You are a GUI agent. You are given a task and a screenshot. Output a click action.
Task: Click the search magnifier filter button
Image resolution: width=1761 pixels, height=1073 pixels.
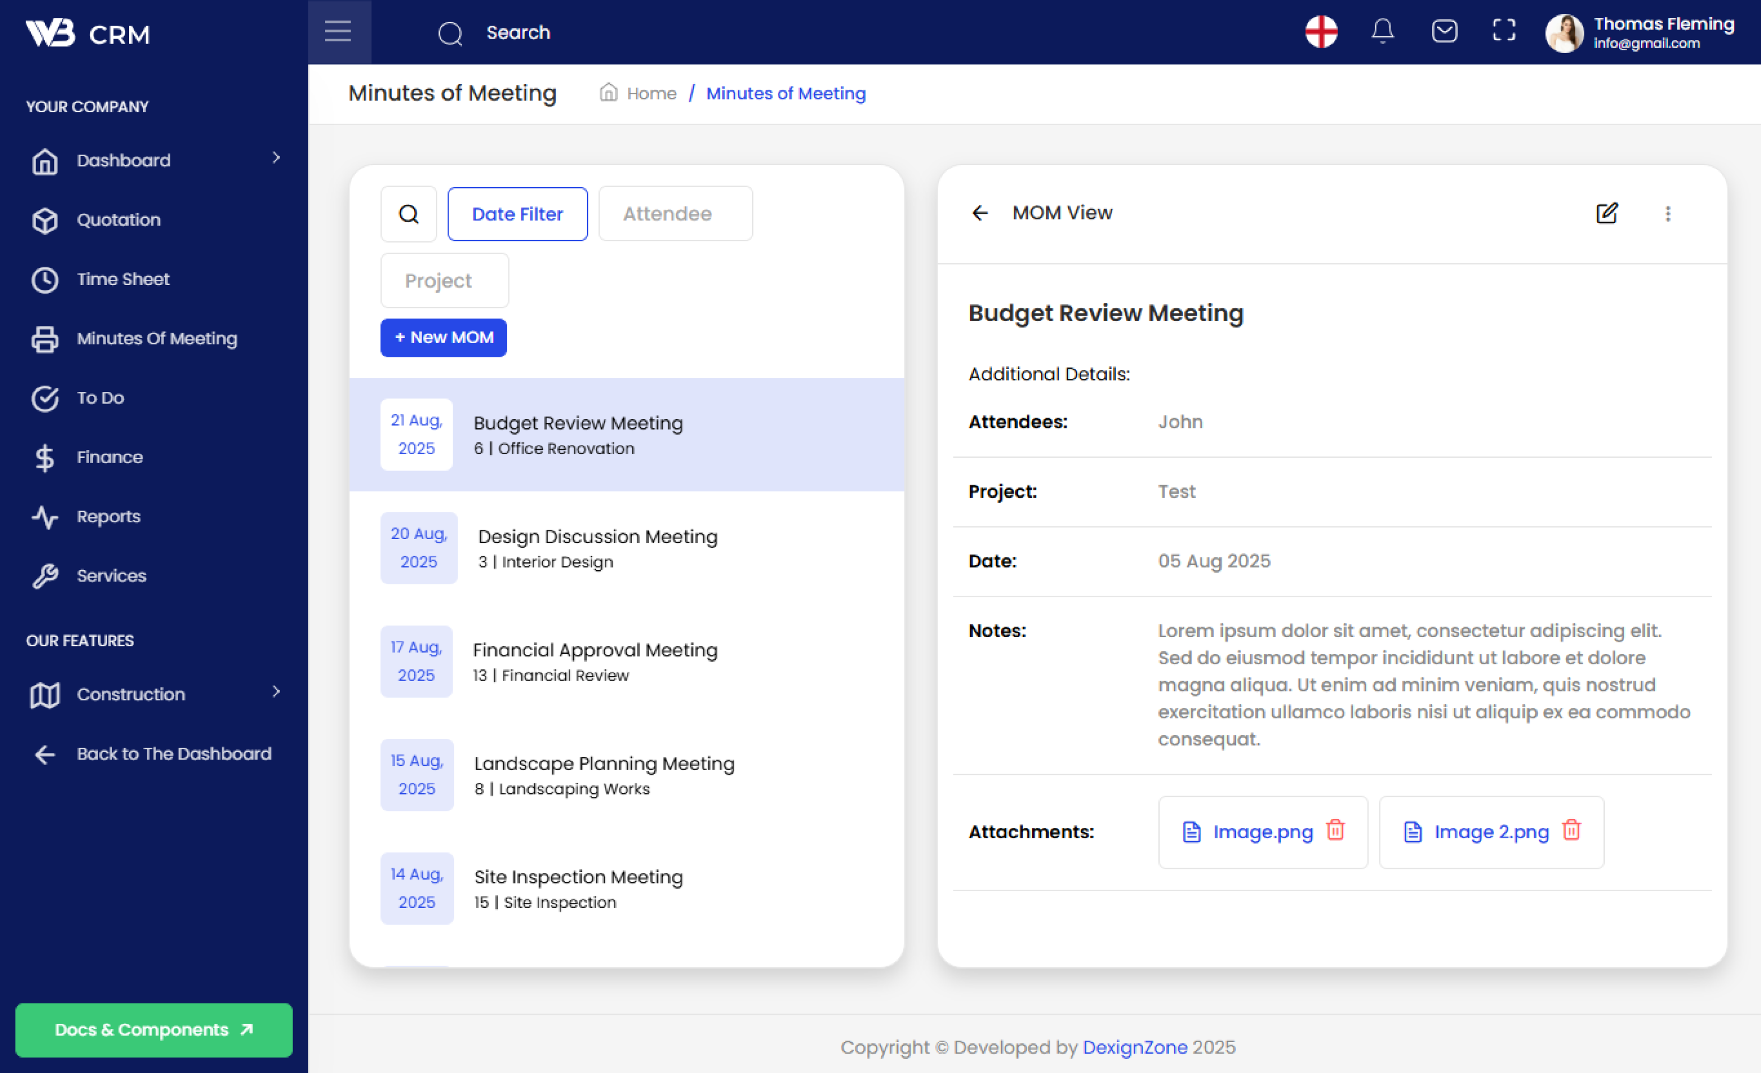(409, 214)
